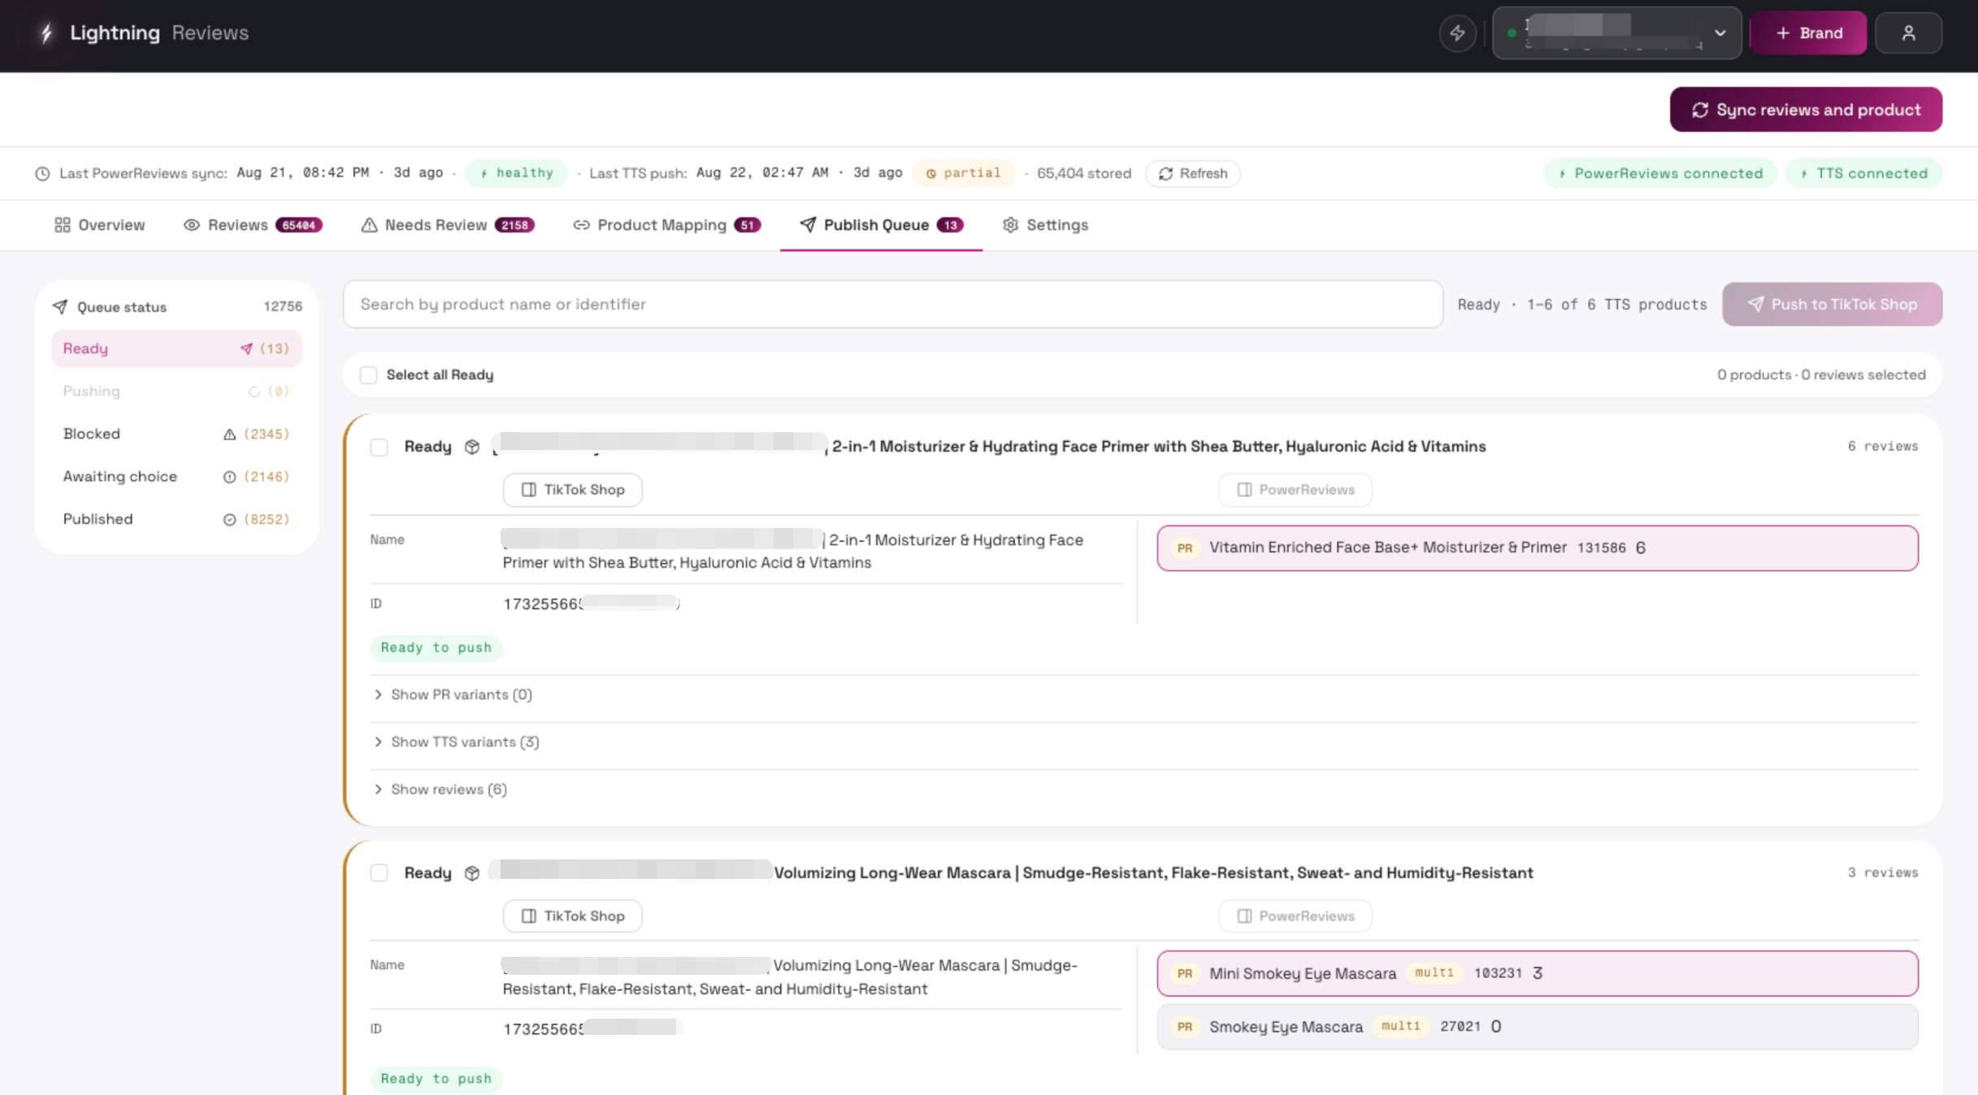
Task: Click the healthy status badge
Action: (516, 173)
